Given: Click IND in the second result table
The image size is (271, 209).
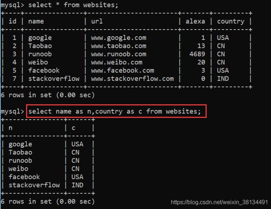Looking at the screenshot, I should [77, 185].
